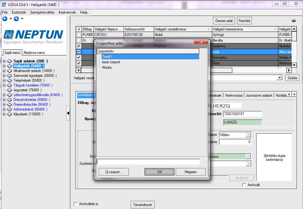Click the photo placeholder Betöltés dupla kattintásra
The image size is (303, 209).
click(274, 158)
